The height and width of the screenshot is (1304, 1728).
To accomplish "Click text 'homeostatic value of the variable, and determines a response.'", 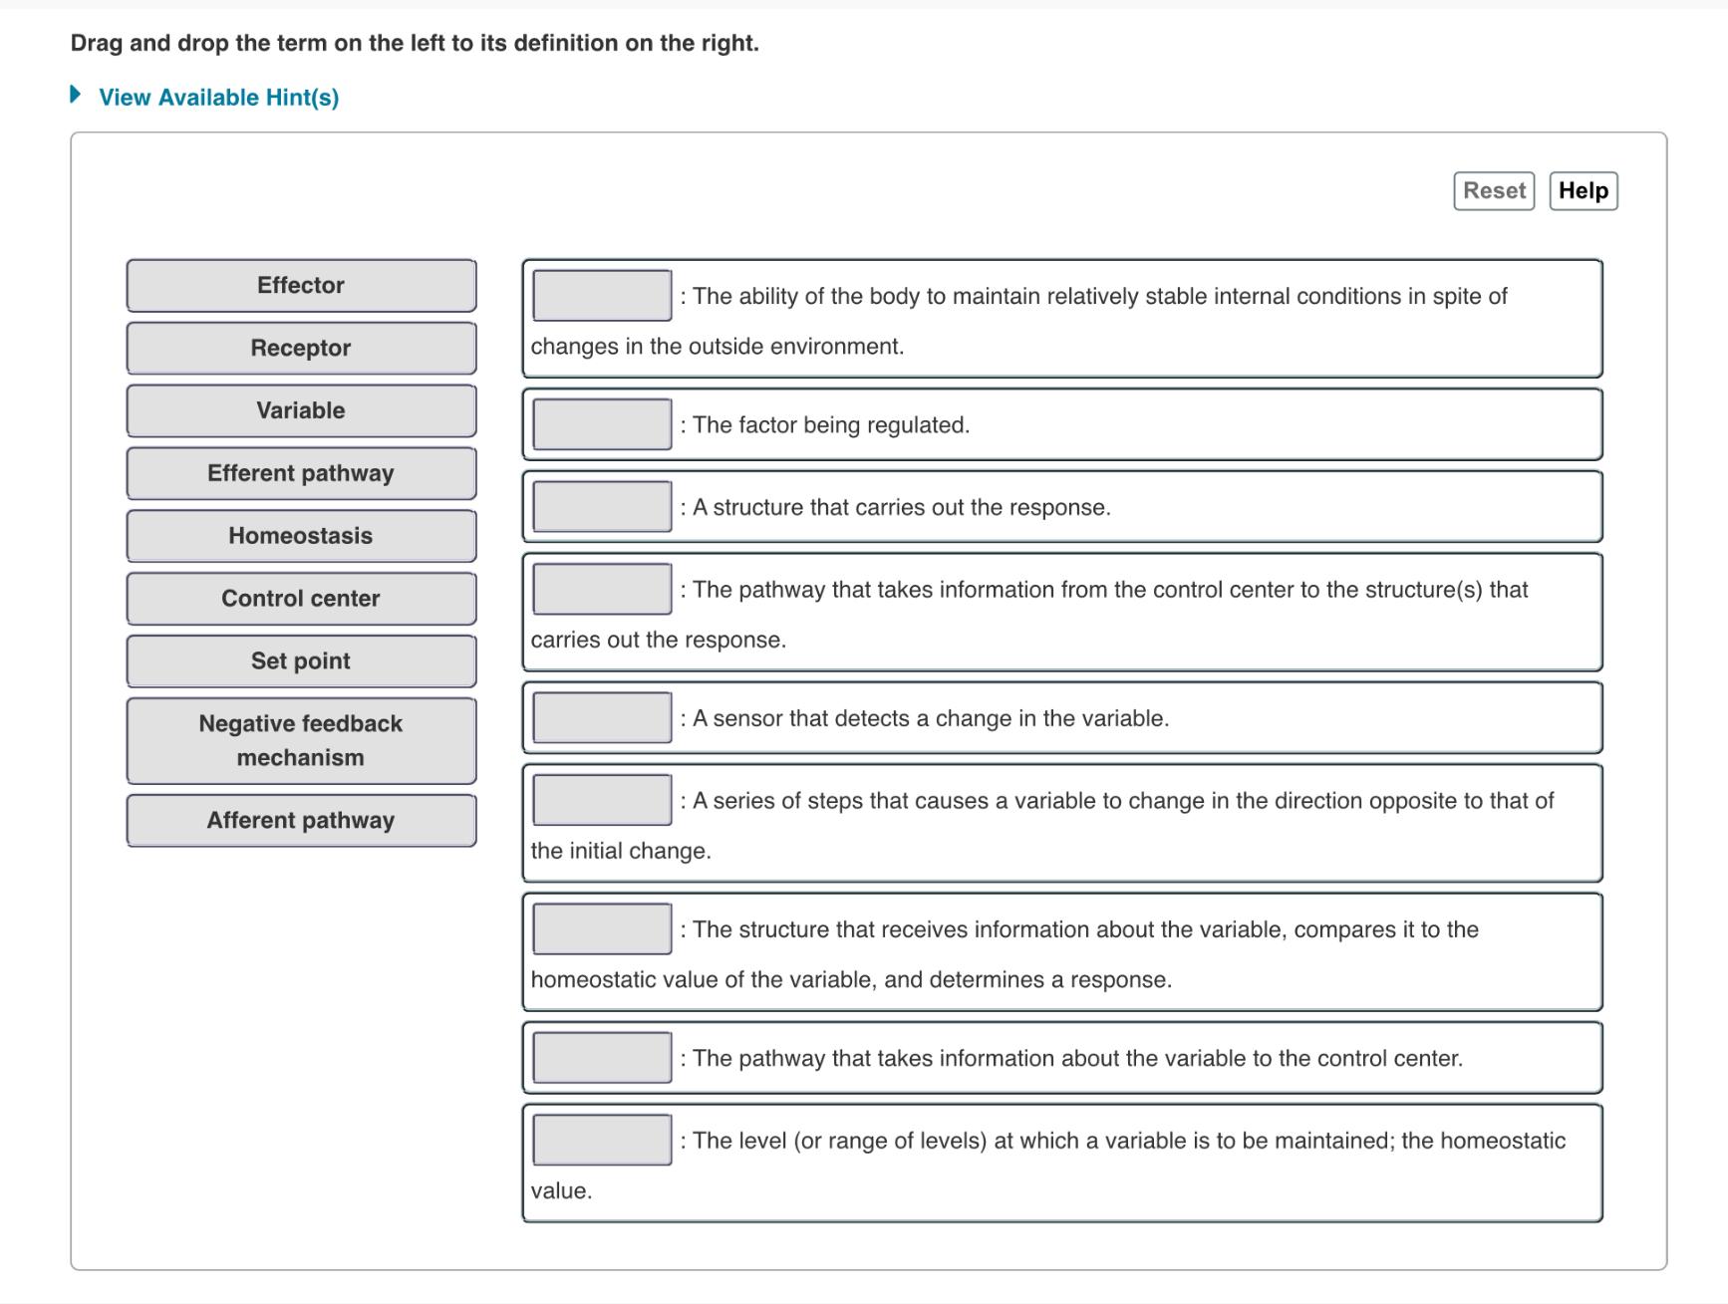I will click(851, 980).
